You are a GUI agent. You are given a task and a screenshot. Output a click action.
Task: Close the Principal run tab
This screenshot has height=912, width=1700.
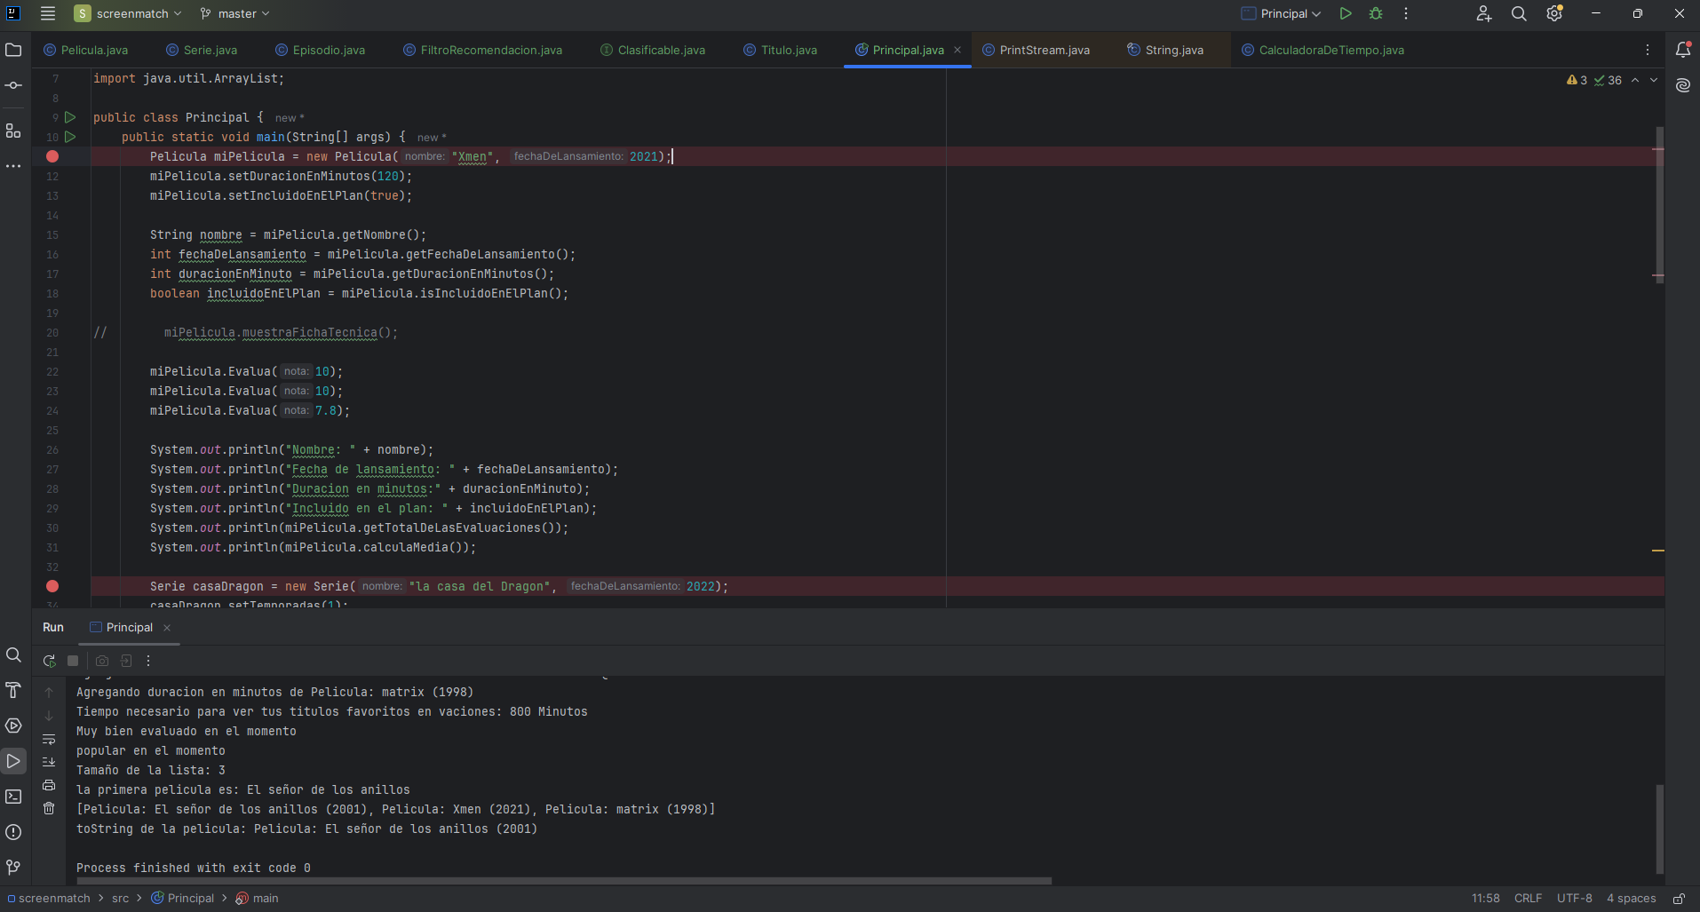[x=167, y=628]
